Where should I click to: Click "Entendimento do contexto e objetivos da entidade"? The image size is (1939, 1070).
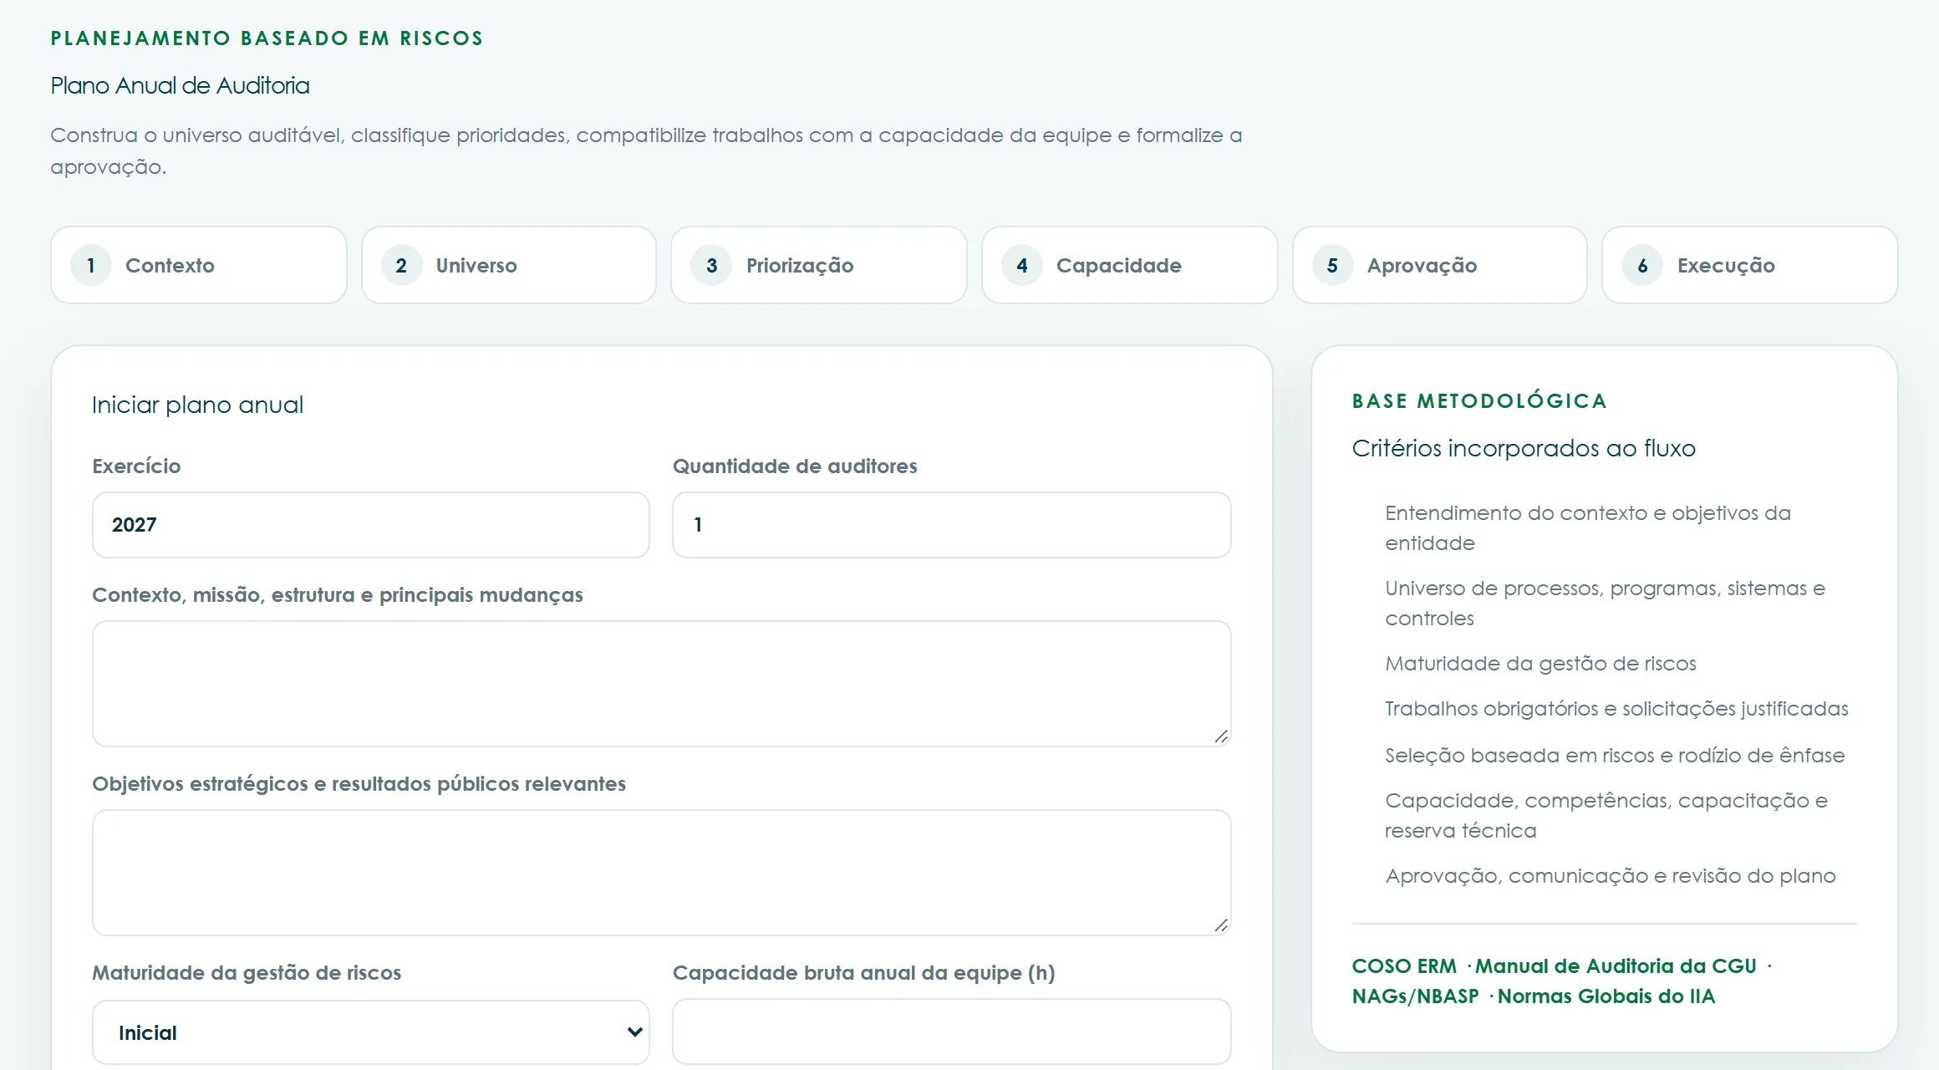click(1588, 528)
